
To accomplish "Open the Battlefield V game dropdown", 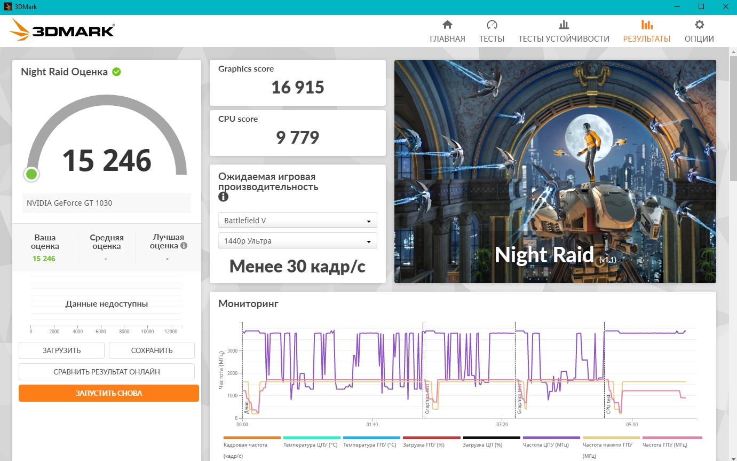I will coord(298,221).
